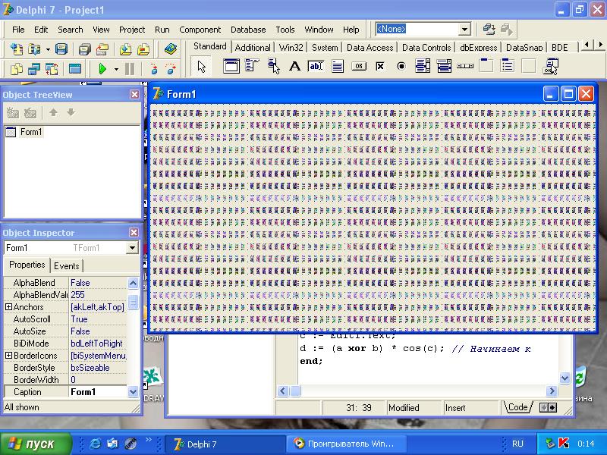Screen dimensions: 607x455
Task: Select the ActionList component icon
Action: (x=550, y=66)
